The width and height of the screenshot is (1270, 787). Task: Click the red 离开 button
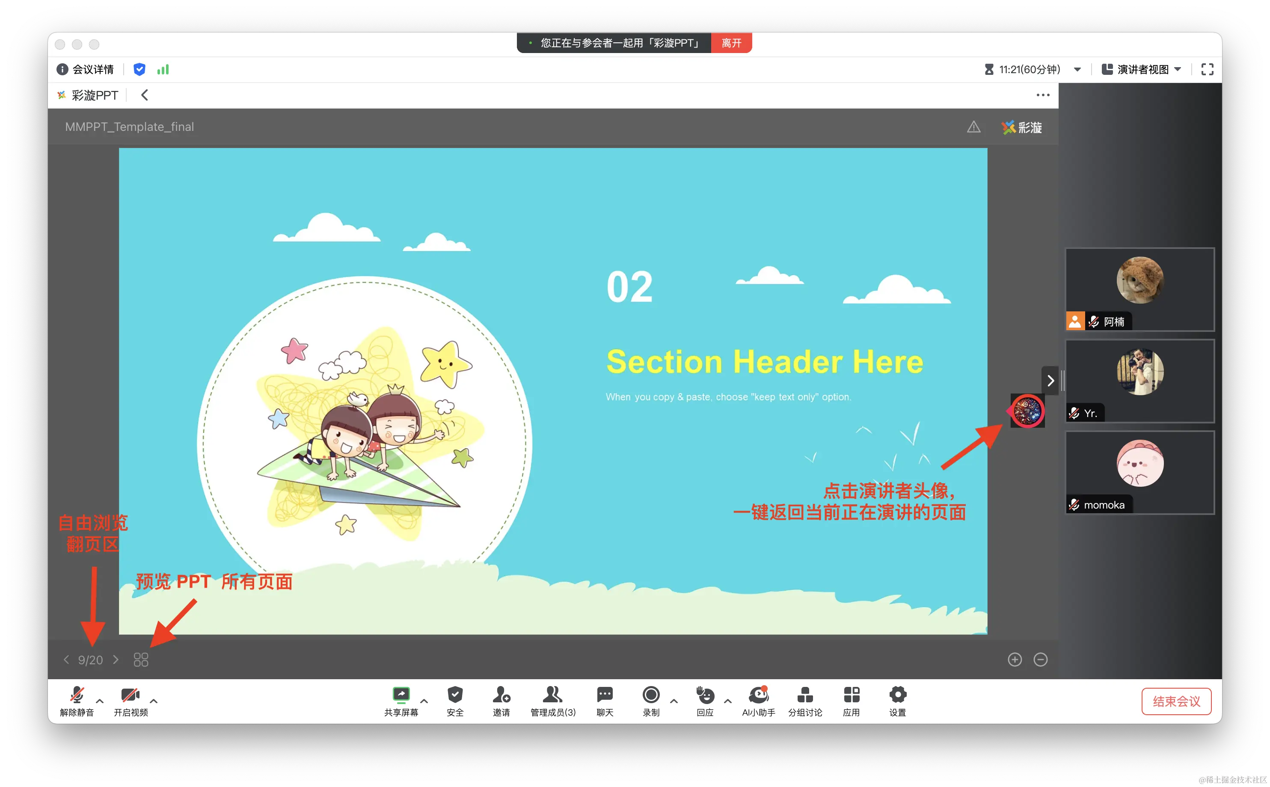(731, 43)
